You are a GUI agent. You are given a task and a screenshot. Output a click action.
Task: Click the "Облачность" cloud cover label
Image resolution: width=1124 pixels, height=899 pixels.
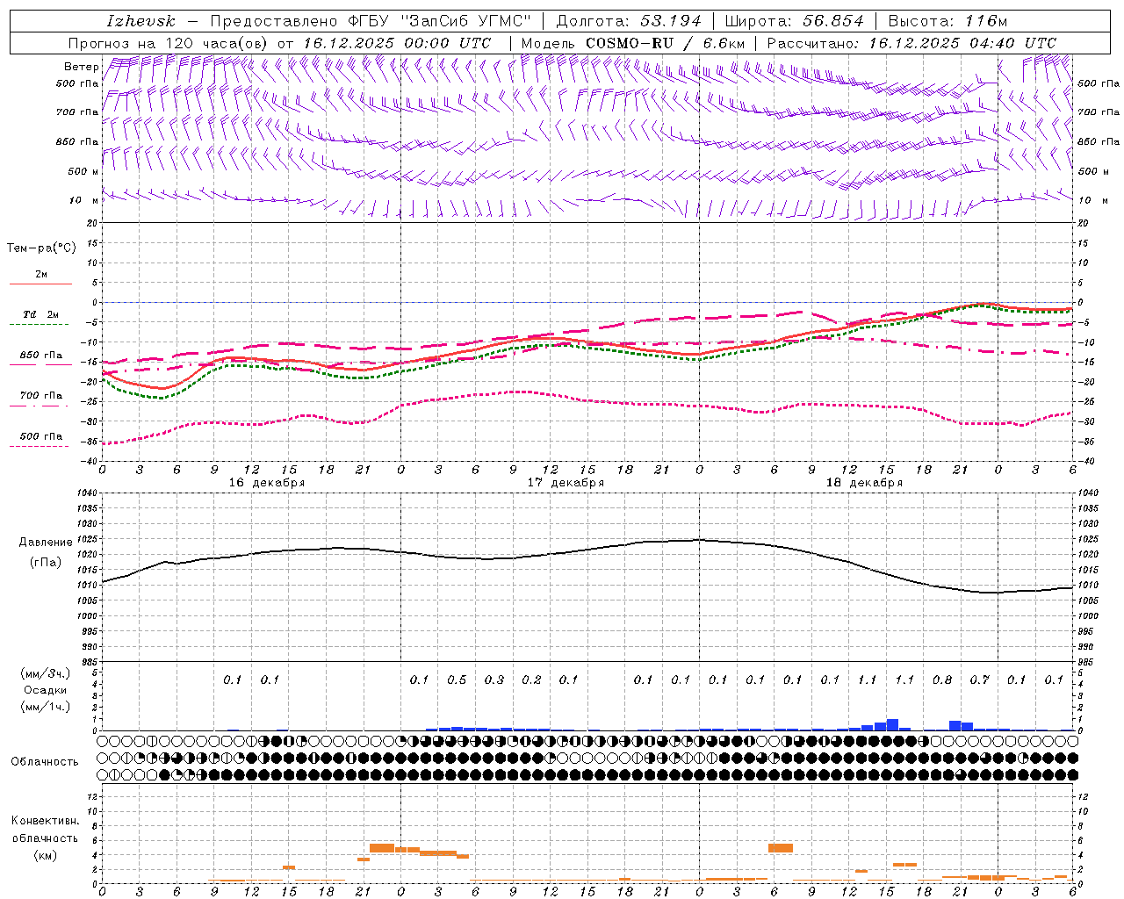point(45,762)
